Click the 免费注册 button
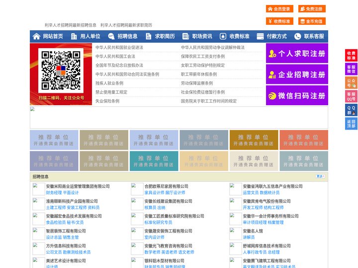The height and width of the screenshot is (268, 358). click(x=312, y=9)
